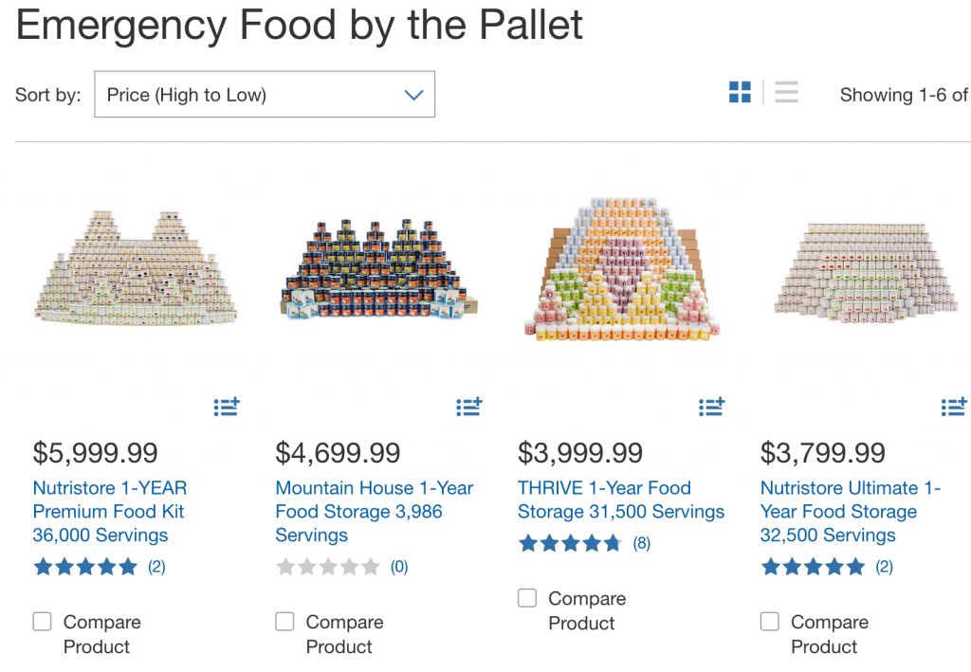Screen dimensions: 971x672
Task: View star rating of Nutristore Premium Kit
Action: (85, 567)
